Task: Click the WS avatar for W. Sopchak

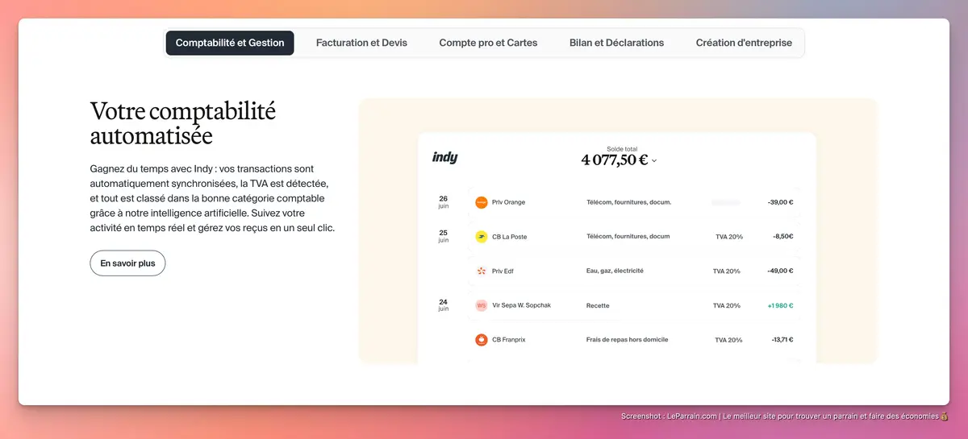Action: (482, 305)
